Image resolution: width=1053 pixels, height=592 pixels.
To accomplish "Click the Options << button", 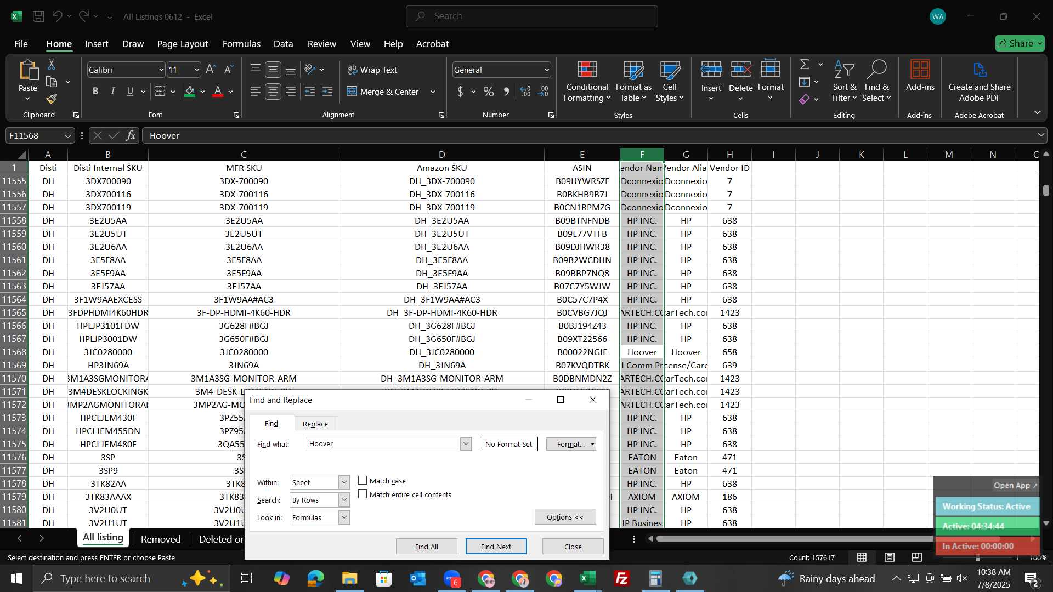I will (565, 517).
